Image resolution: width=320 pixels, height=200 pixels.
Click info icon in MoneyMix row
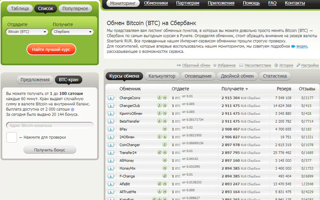[111, 168]
